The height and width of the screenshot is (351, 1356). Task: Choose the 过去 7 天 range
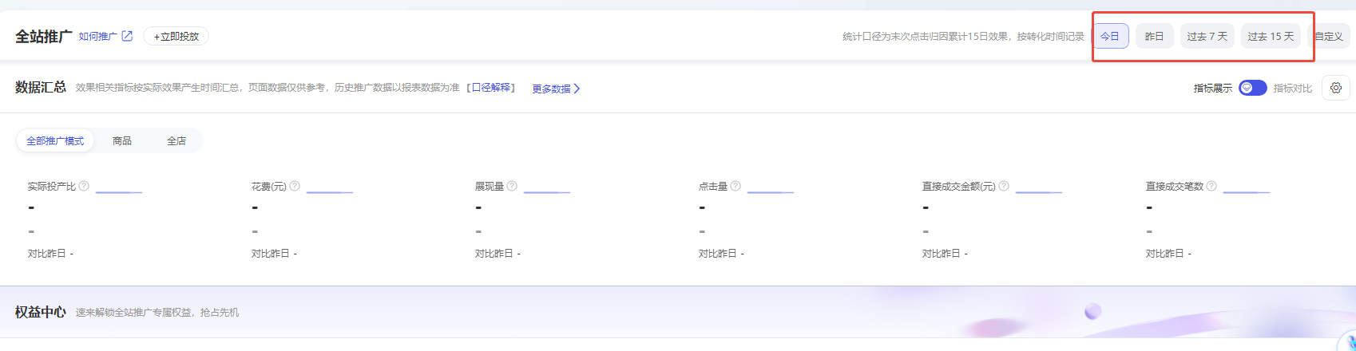(x=1207, y=36)
